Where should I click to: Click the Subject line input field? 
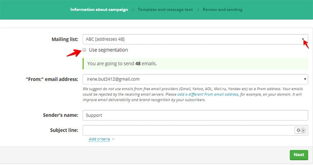[x=195, y=130]
